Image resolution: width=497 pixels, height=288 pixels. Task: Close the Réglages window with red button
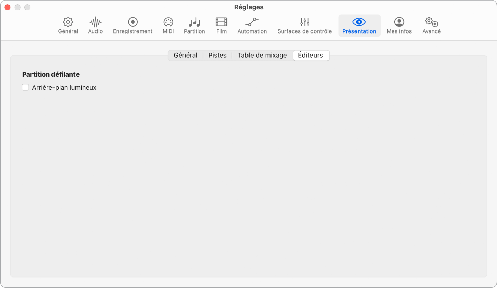click(7, 7)
